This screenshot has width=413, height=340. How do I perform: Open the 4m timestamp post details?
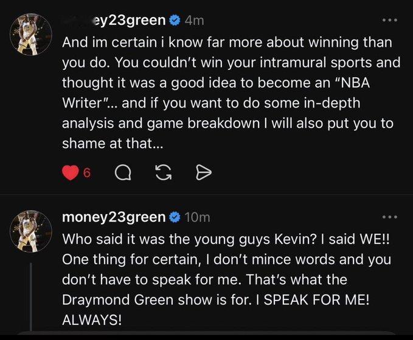tap(195, 21)
